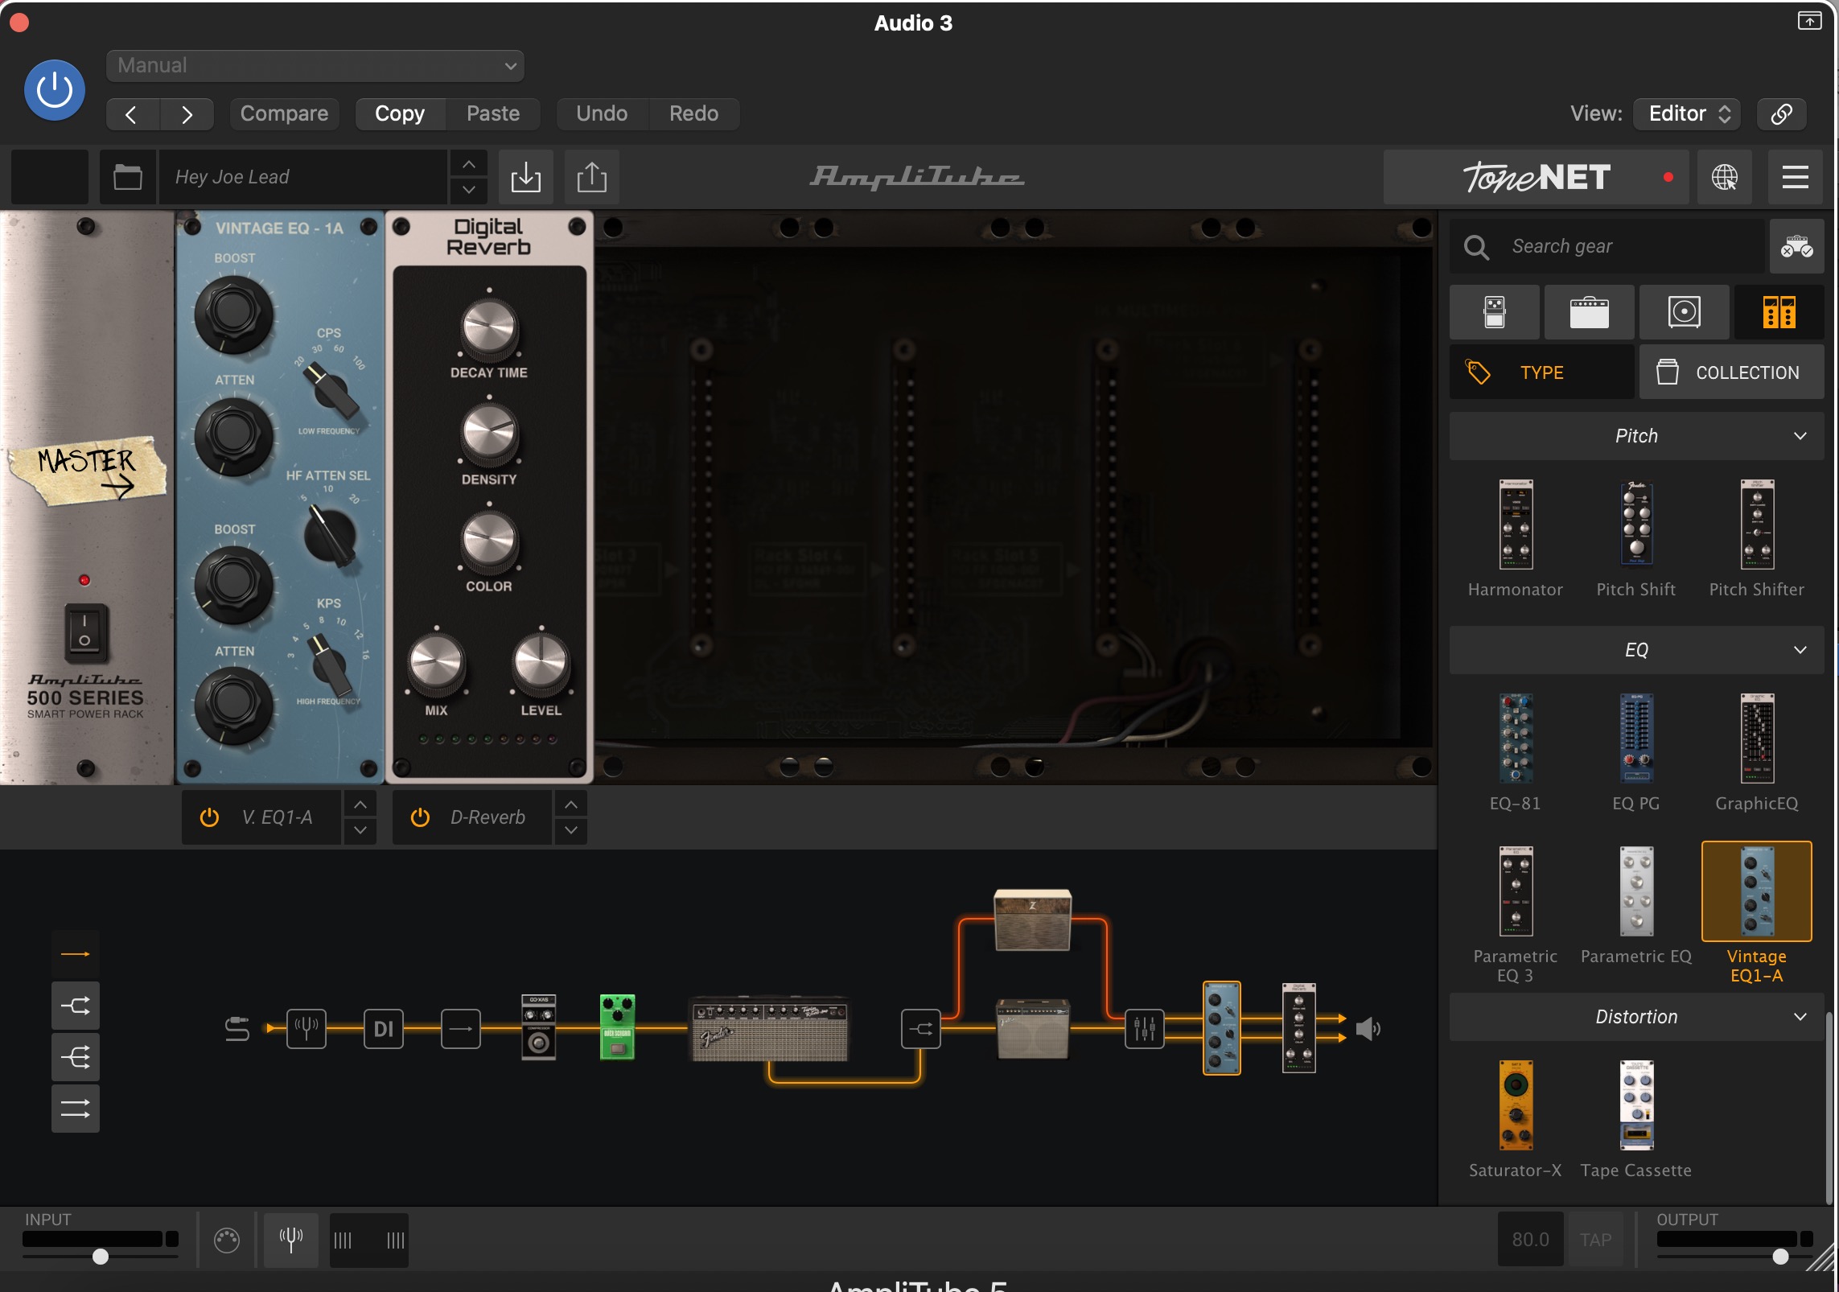Click the color palette icon in bottom bar
Image resolution: width=1839 pixels, height=1292 pixels.
click(227, 1240)
